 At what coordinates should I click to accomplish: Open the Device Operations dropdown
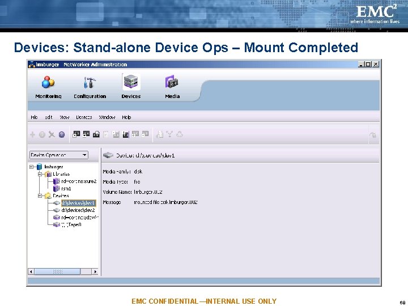(59, 155)
